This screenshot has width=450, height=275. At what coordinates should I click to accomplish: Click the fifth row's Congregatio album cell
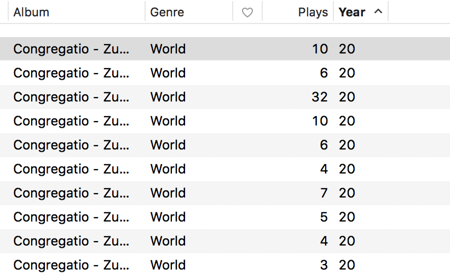[71, 145]
